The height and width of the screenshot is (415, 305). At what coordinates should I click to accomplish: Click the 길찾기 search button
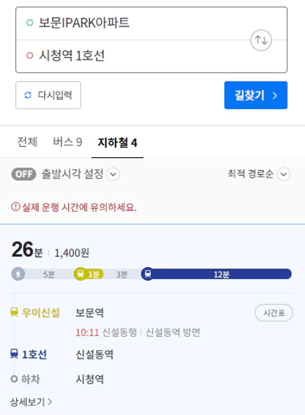[256, 95]
